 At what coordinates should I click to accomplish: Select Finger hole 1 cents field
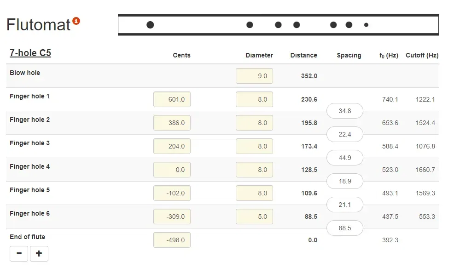172,99
